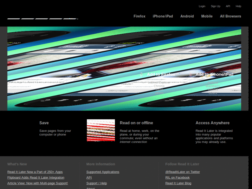
Task: Select the All Browsers navigation item
Action: click(x=231, y=16)
